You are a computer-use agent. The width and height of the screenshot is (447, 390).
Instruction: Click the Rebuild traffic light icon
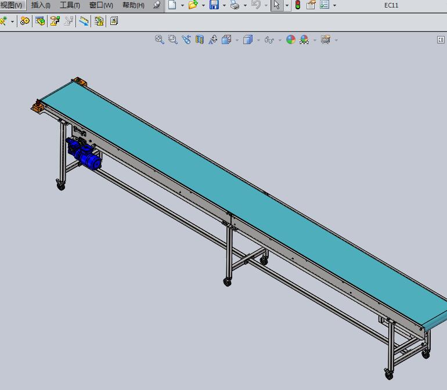298,5
